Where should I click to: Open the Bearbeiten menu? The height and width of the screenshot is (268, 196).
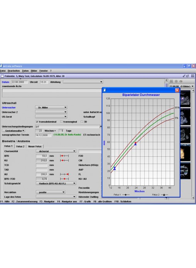coord(14,71)
